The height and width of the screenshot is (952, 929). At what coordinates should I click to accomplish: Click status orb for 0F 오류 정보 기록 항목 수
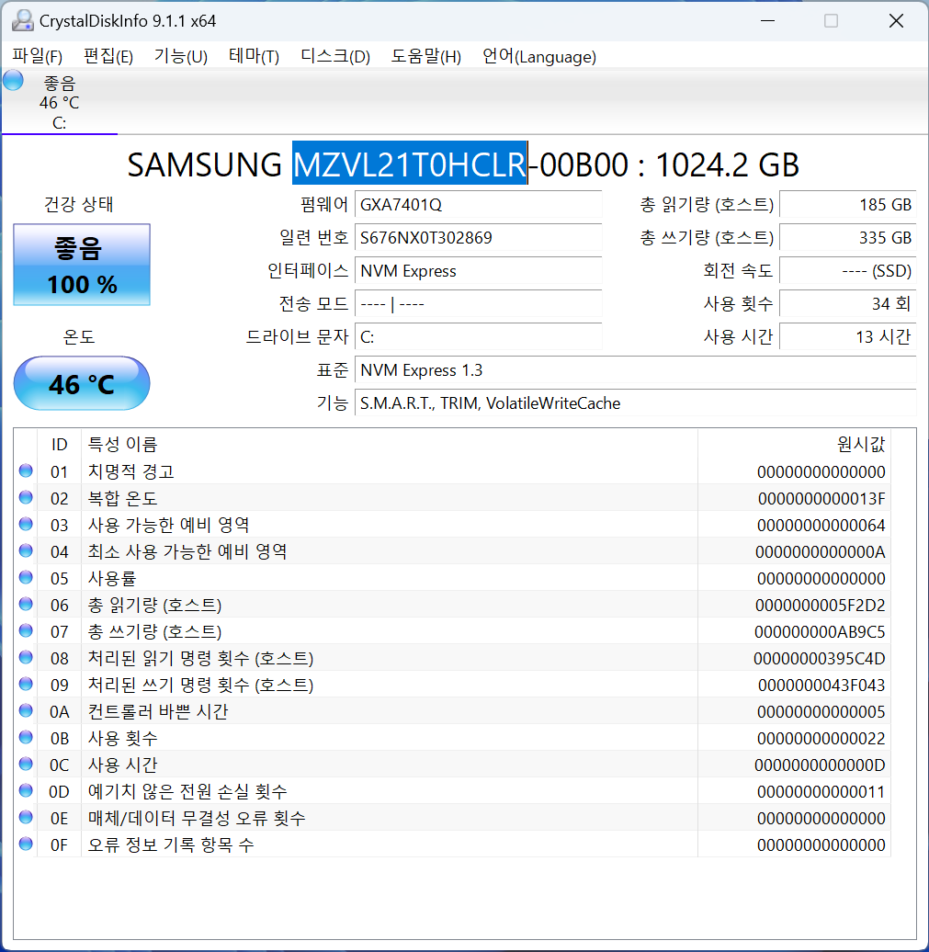click(x=26, y=844)
